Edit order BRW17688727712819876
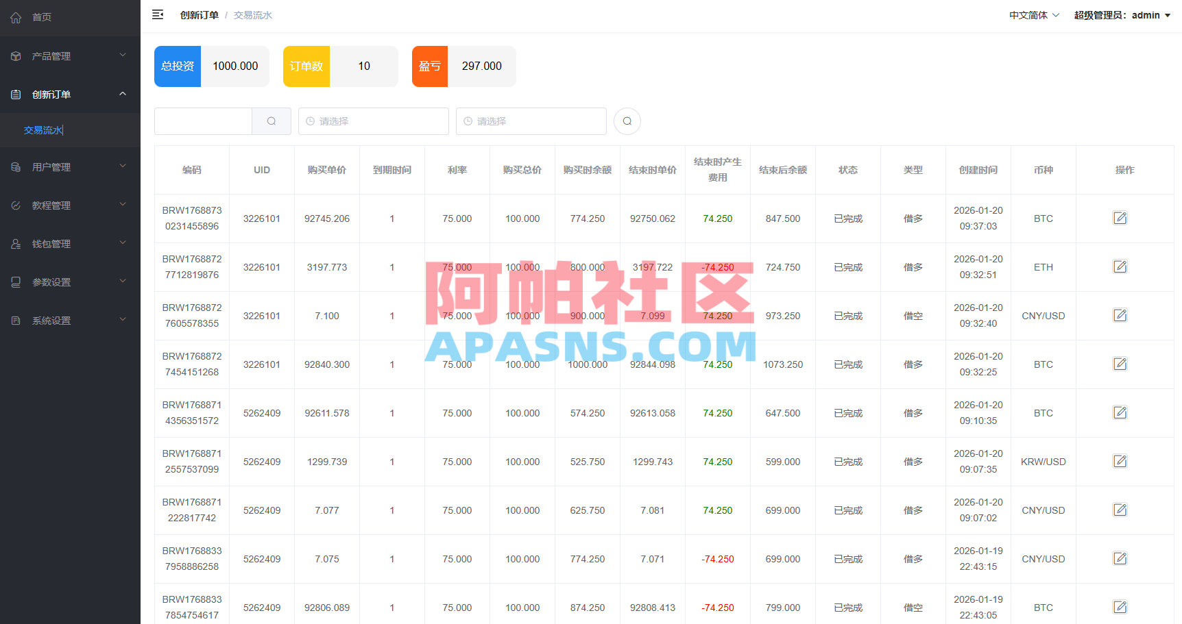1182x624 pixels. (1120, 266)
